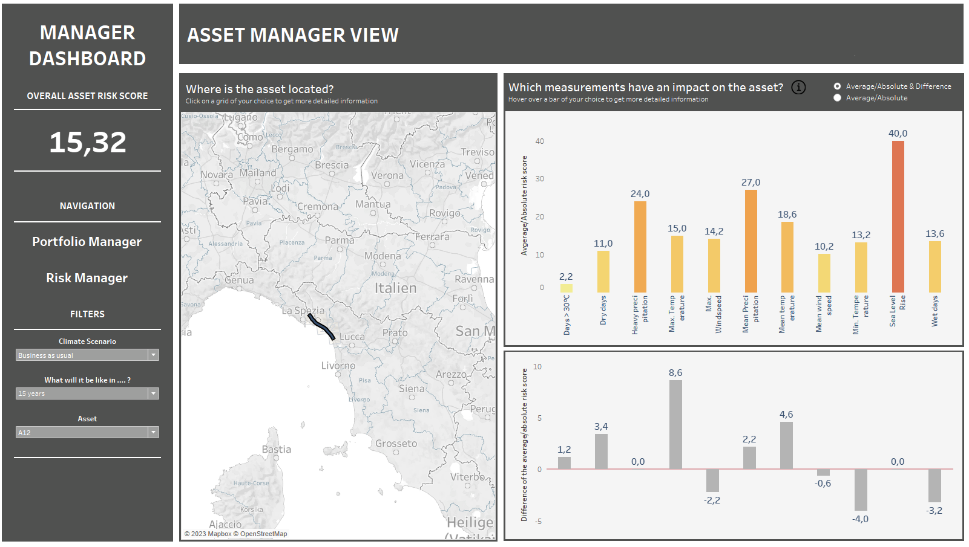Expand the 15 years time horizon dropdown
This screenshot has width=969, height=547.
point(87,393)
